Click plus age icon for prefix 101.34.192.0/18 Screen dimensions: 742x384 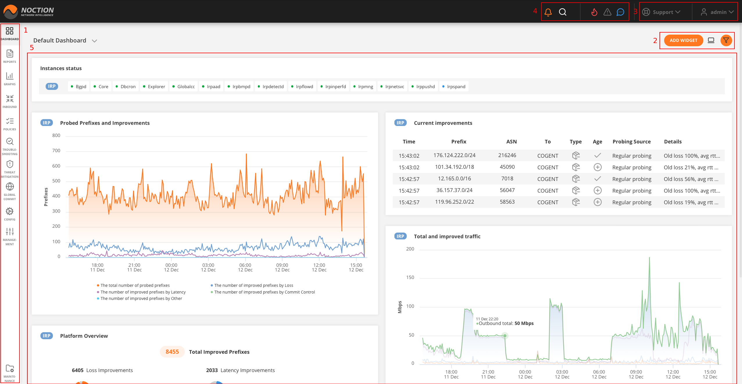point(598,167)
